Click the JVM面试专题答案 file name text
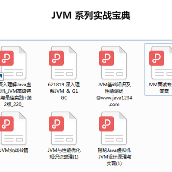 click(x=160, y=88)
